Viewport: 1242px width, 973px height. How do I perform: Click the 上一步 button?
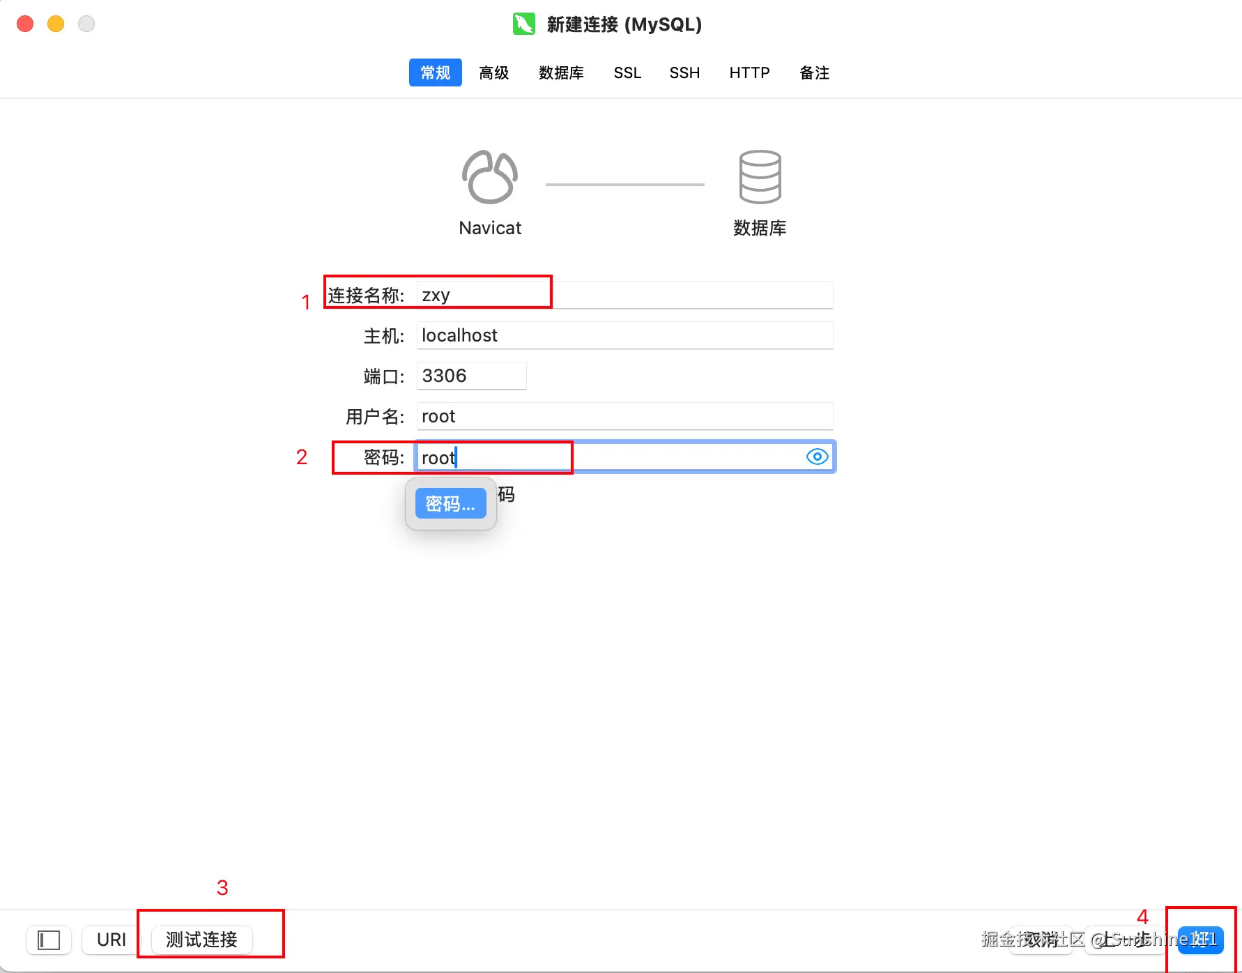click(x=1125, y=940)
